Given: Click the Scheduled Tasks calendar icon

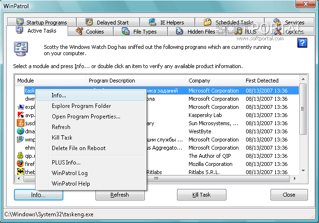Looking at the screenshot, I should pos(207,22).
